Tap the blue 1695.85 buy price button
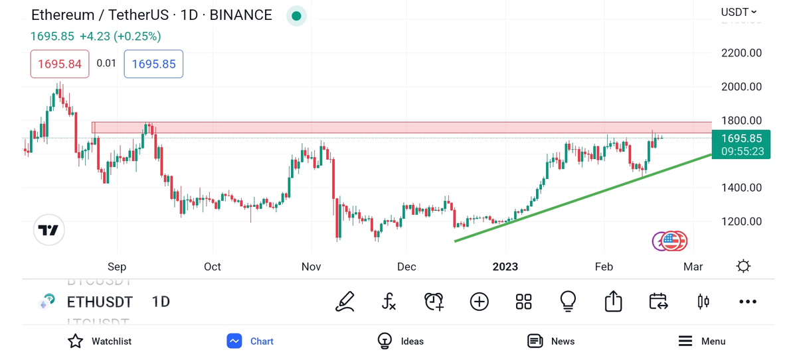Image resolution: width=797 pixels, height=358 pixels. click(x=153, y=64)
